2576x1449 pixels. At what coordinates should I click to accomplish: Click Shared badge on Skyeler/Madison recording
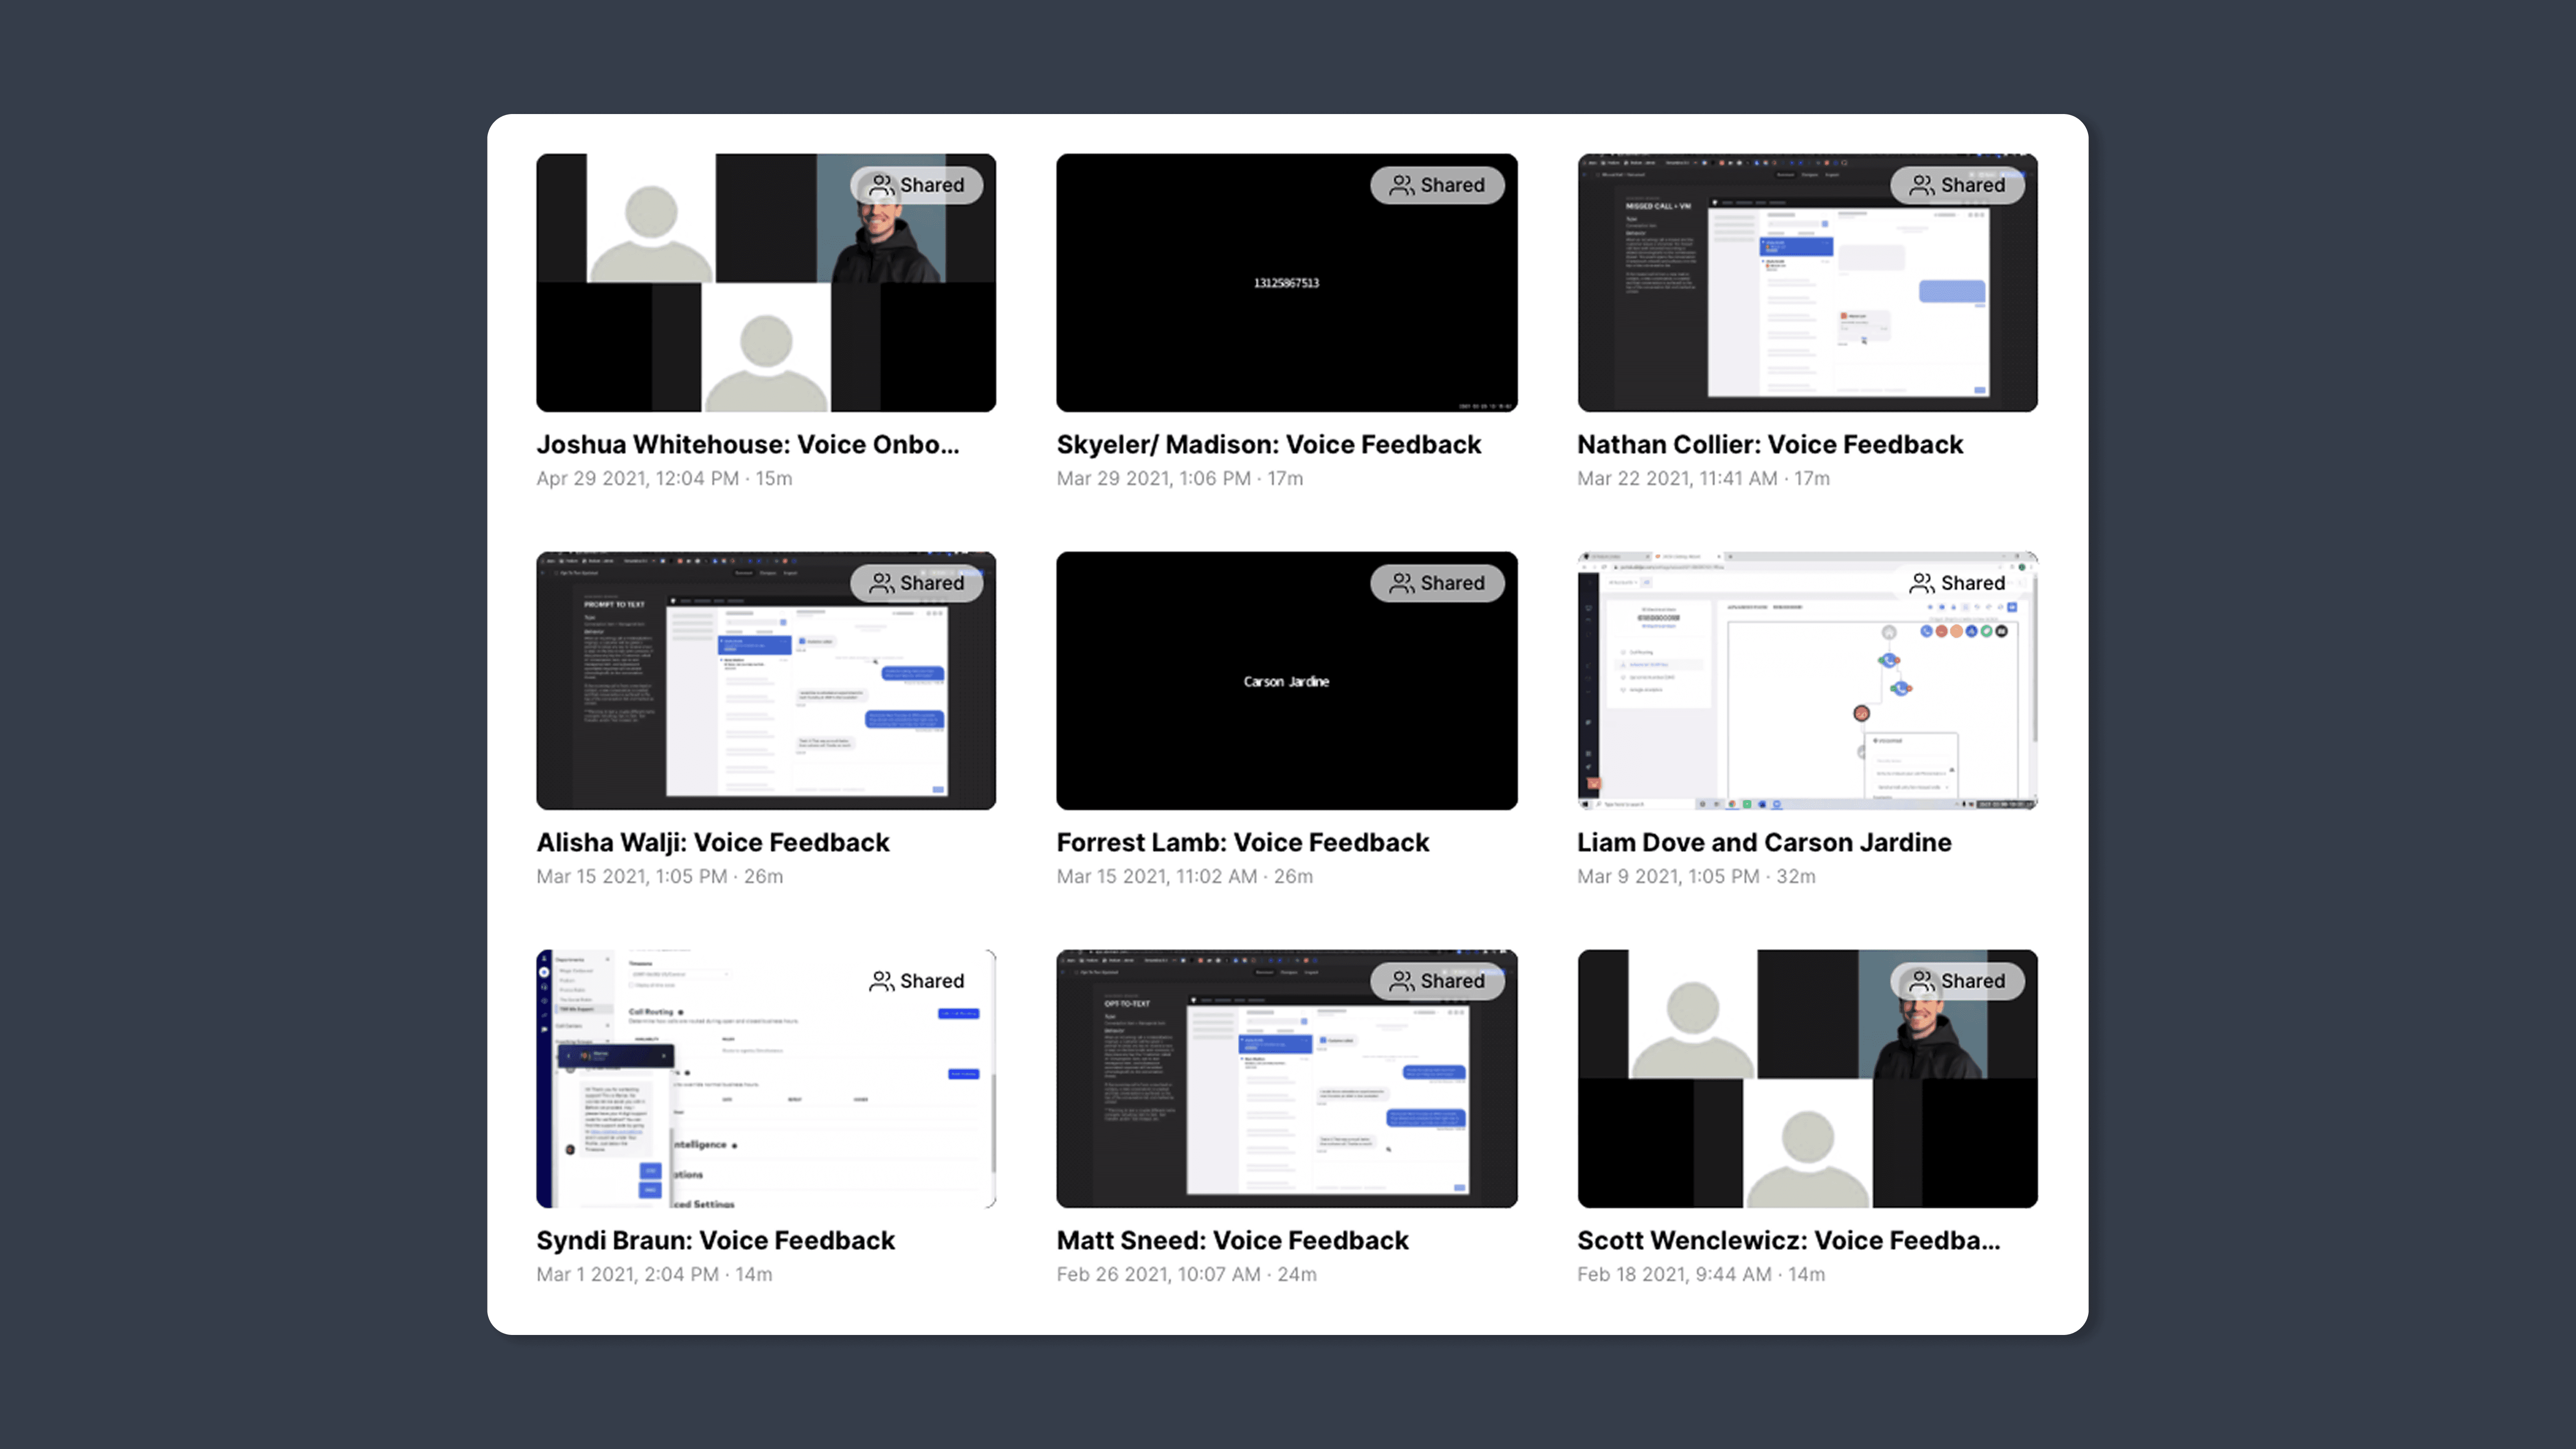[x=1436, y=185]
